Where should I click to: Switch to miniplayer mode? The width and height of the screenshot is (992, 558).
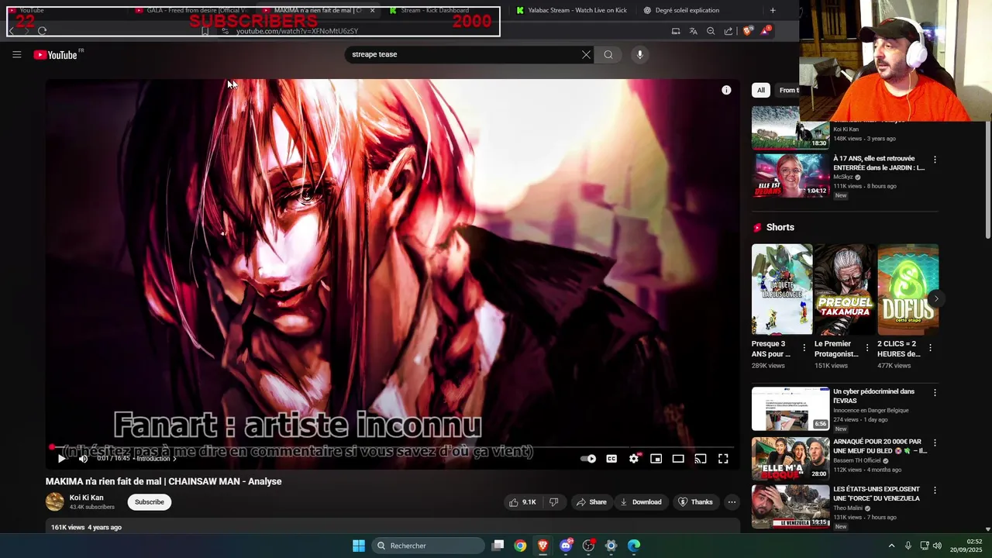[656, 459]
